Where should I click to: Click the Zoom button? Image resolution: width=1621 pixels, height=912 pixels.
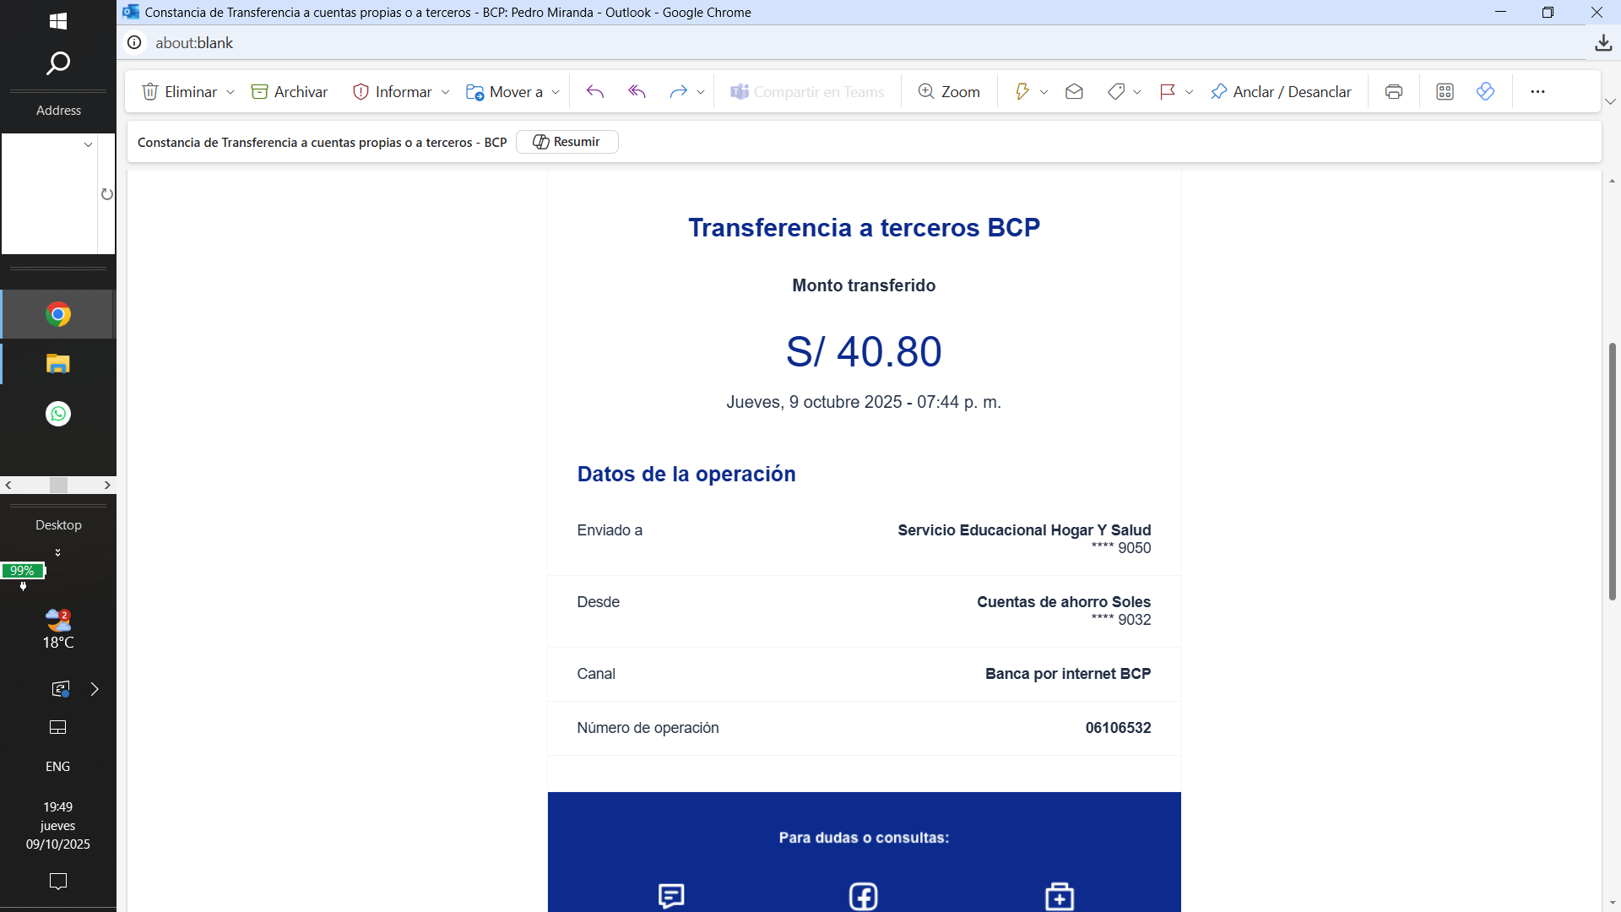(949, 92)
